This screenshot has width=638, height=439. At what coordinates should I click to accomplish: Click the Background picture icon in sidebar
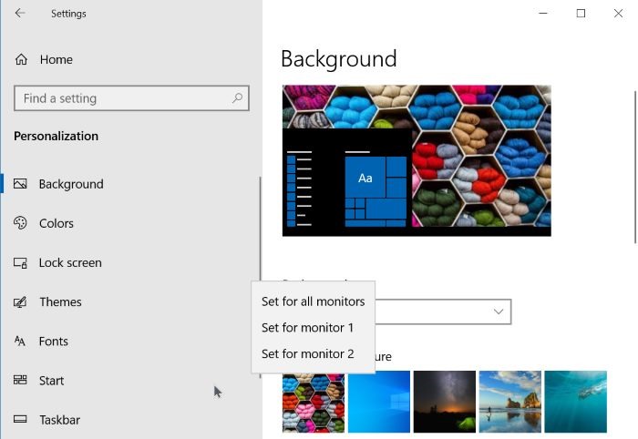(x=20, y=184)
